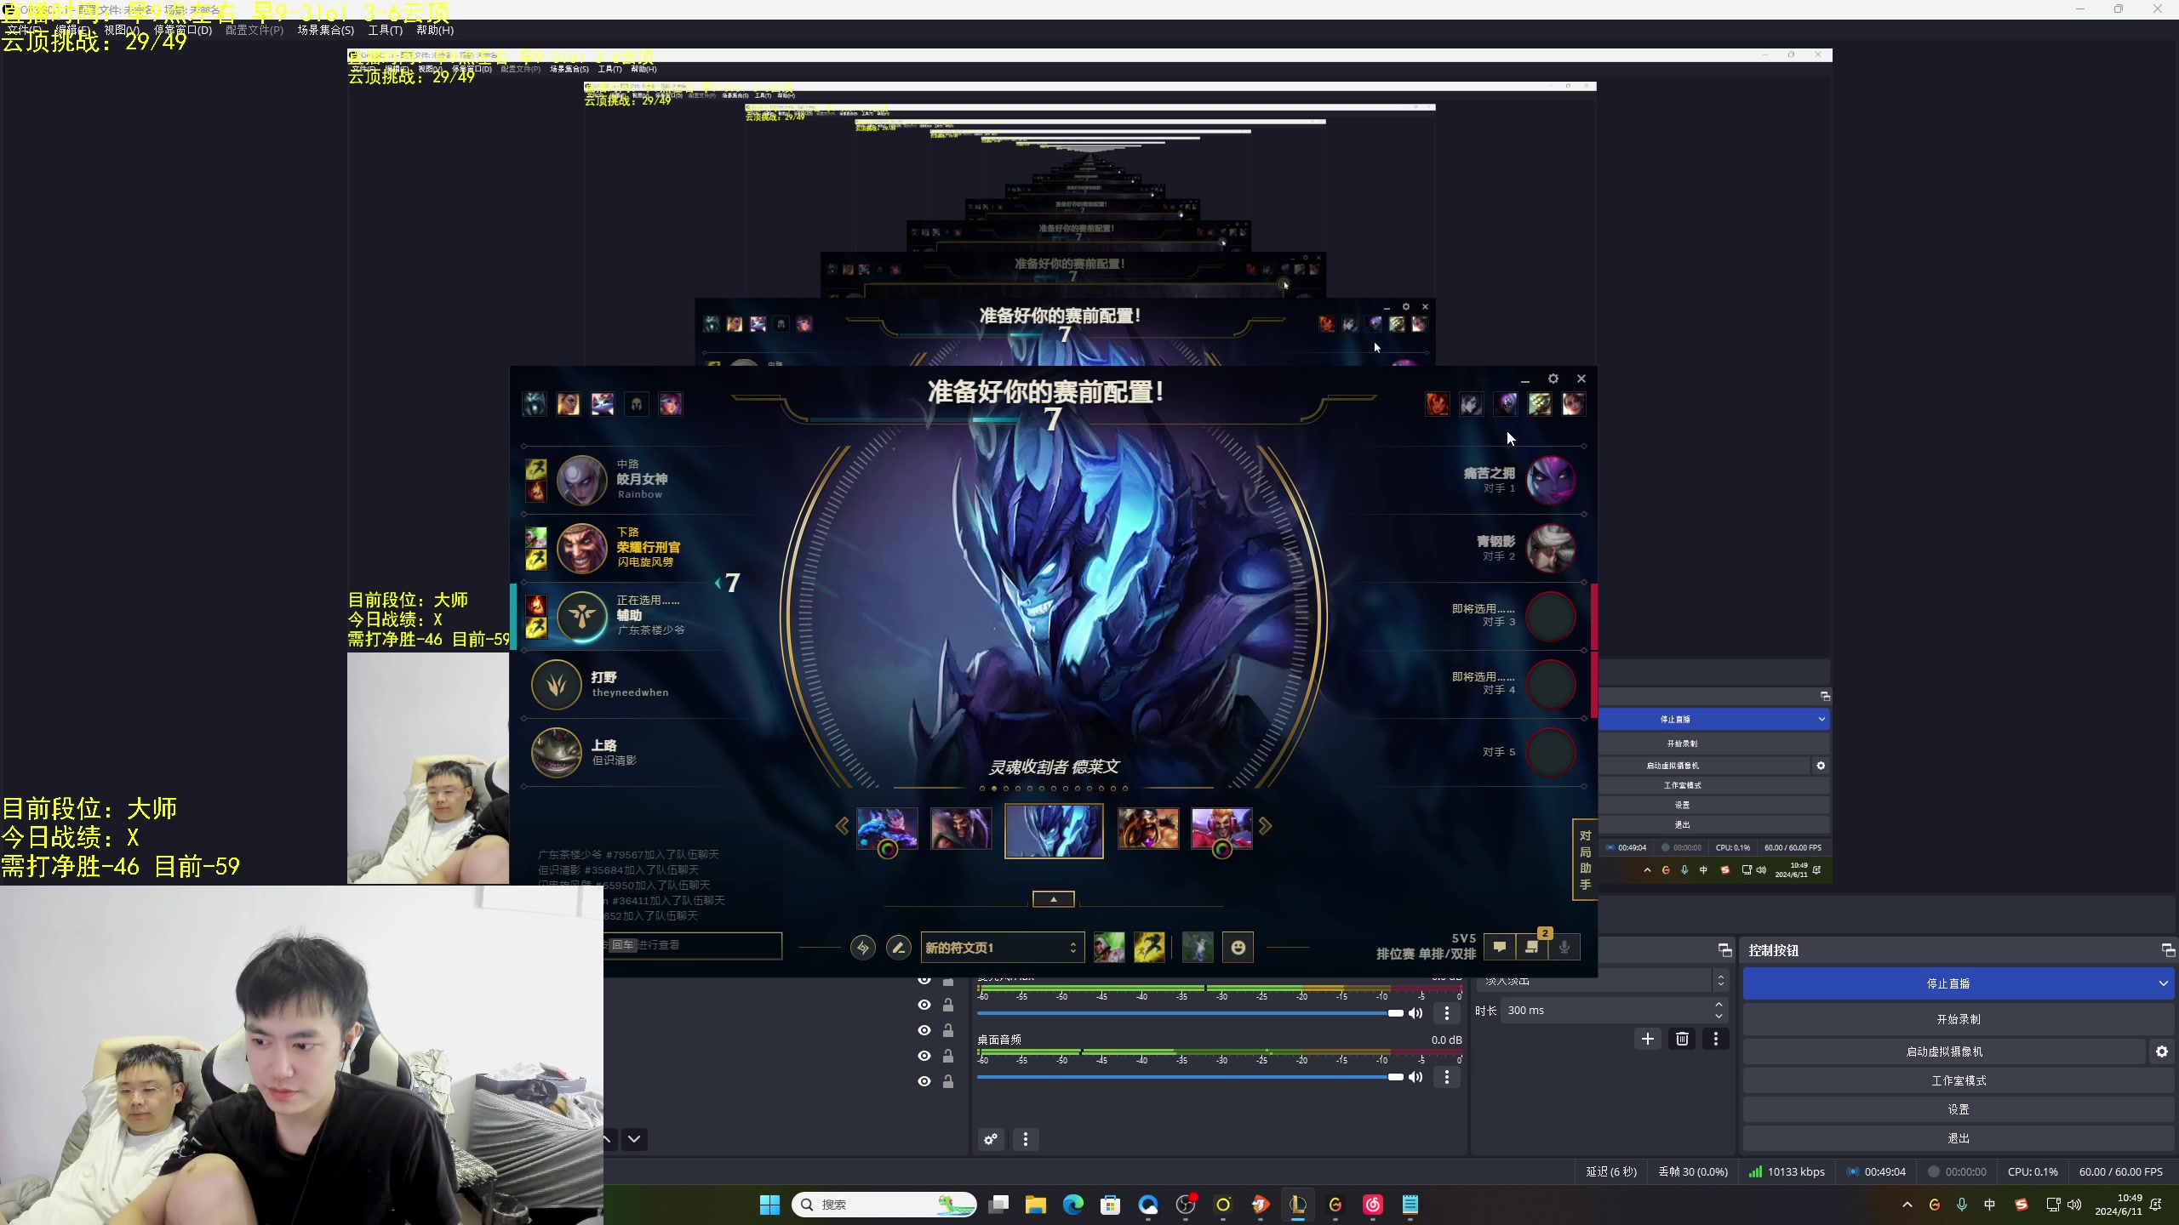Open the 工具(T) menu
The image size is (2179, 1225).
coord(386,30)
